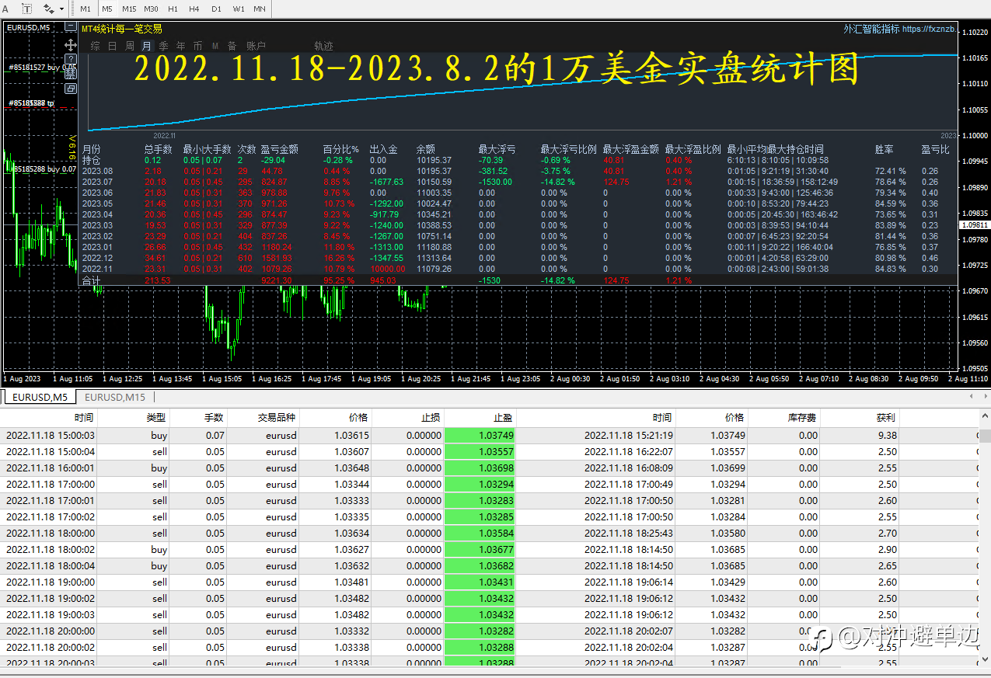The image size is (991, 678).
Task: Click the '合计' totals row label
Action: (x=91, y=280)
